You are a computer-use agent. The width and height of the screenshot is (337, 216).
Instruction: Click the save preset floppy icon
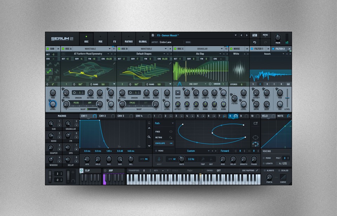(153, 35)
